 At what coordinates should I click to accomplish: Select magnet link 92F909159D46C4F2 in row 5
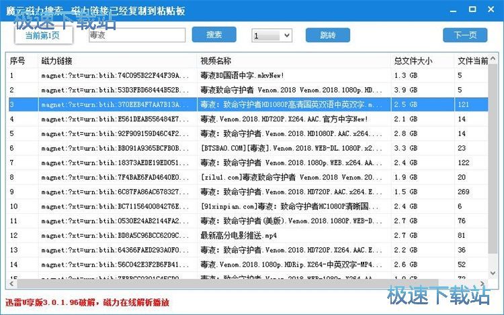coord(115,133)
